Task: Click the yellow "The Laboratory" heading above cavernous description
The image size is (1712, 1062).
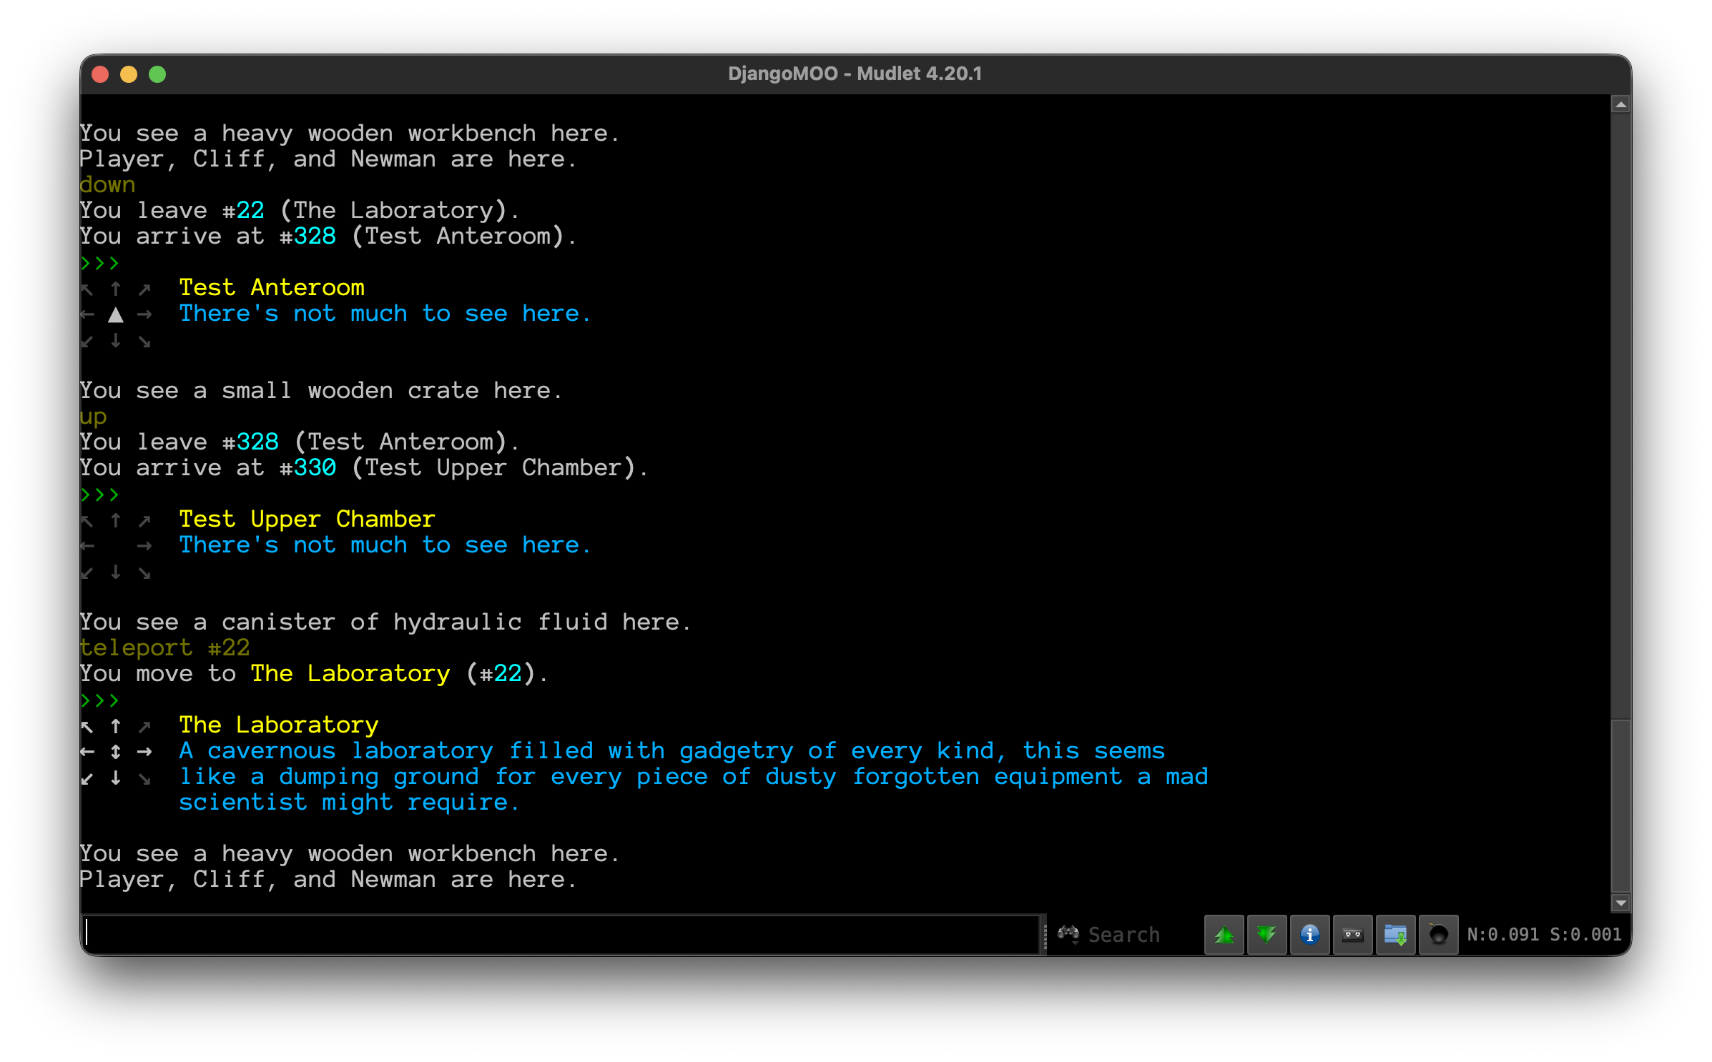Action: [x=279, y=725]
